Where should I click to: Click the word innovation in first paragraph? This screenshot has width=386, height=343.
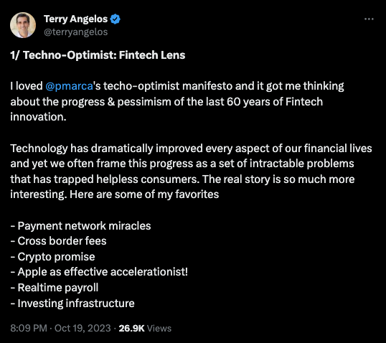point(39,117)
